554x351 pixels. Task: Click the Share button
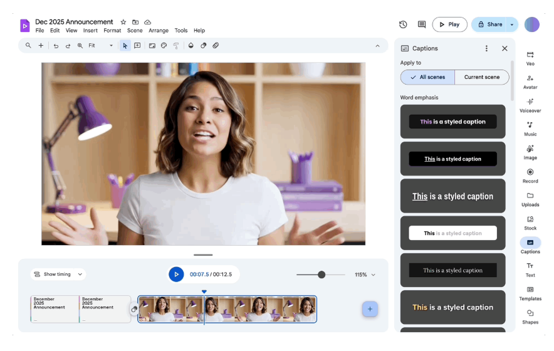[489, 24]
